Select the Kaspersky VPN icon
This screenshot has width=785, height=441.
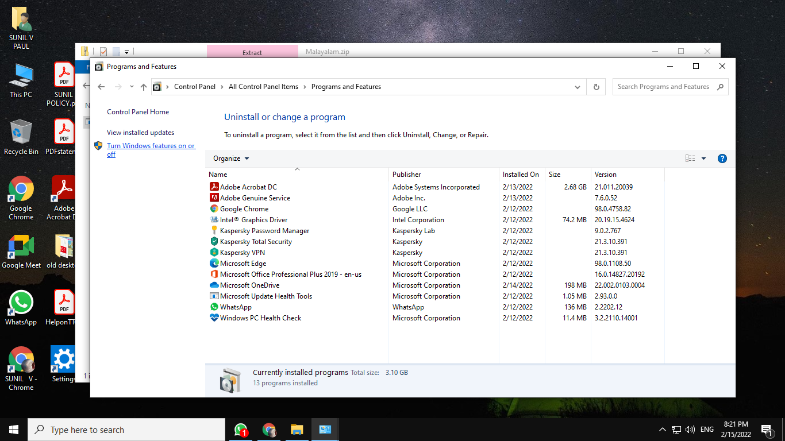[x=214, y=252]
